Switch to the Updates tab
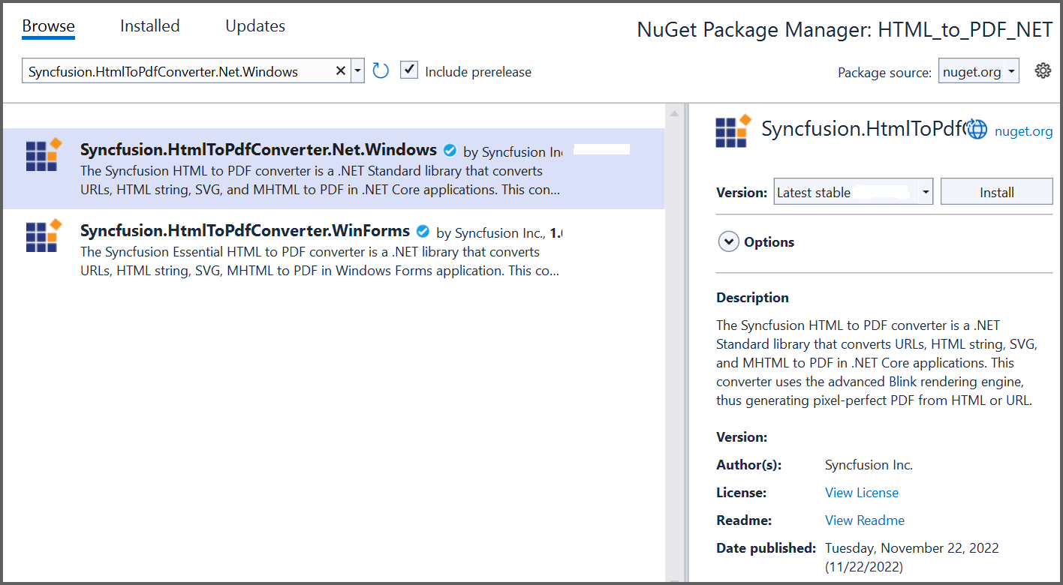 (x=254, y=25)
